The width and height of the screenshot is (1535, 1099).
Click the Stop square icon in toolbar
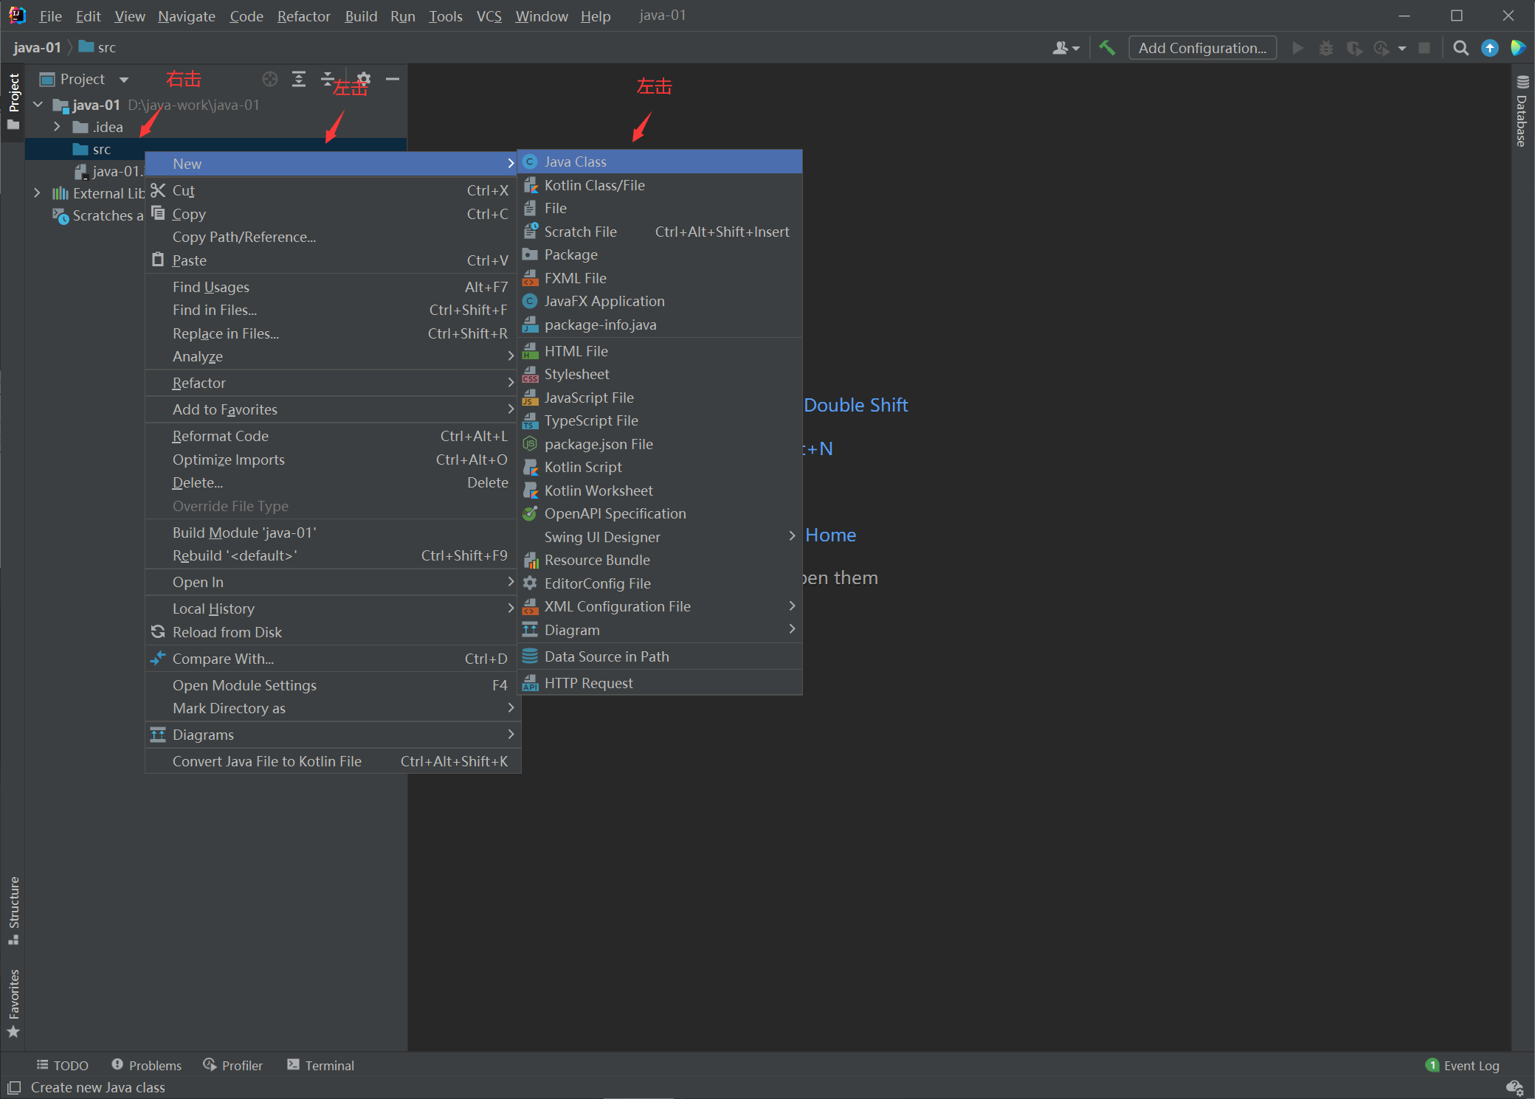(x=1424, y=48)
